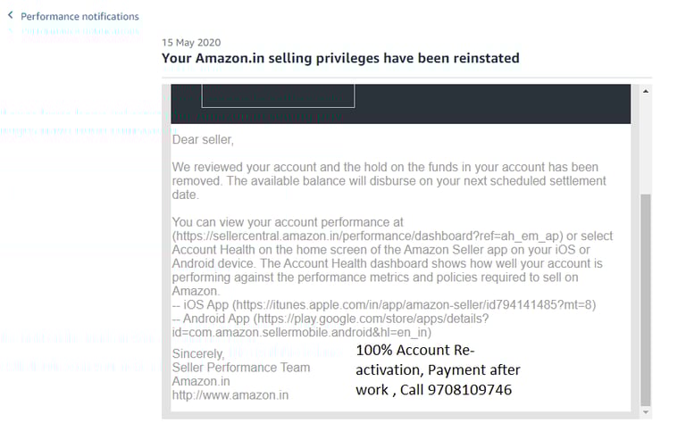686x423 pixels.
Task: Click the selling privileges reinstated heading
Action: (x=340, y=58)
